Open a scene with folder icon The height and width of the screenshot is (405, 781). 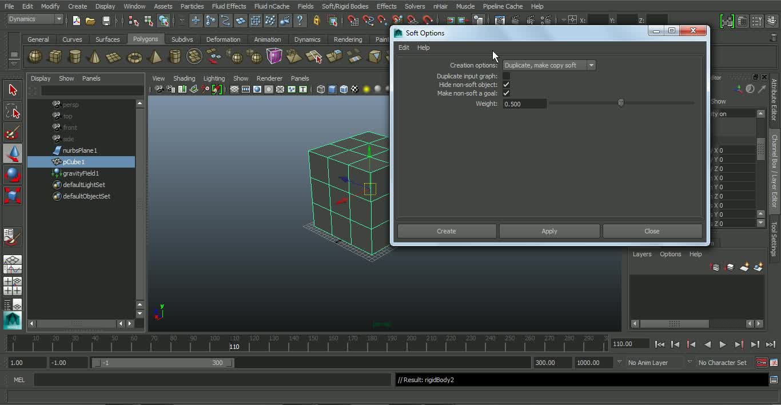pos(90,21)
